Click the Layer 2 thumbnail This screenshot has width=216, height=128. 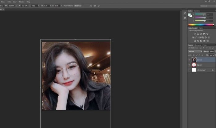tap(194, 60)
